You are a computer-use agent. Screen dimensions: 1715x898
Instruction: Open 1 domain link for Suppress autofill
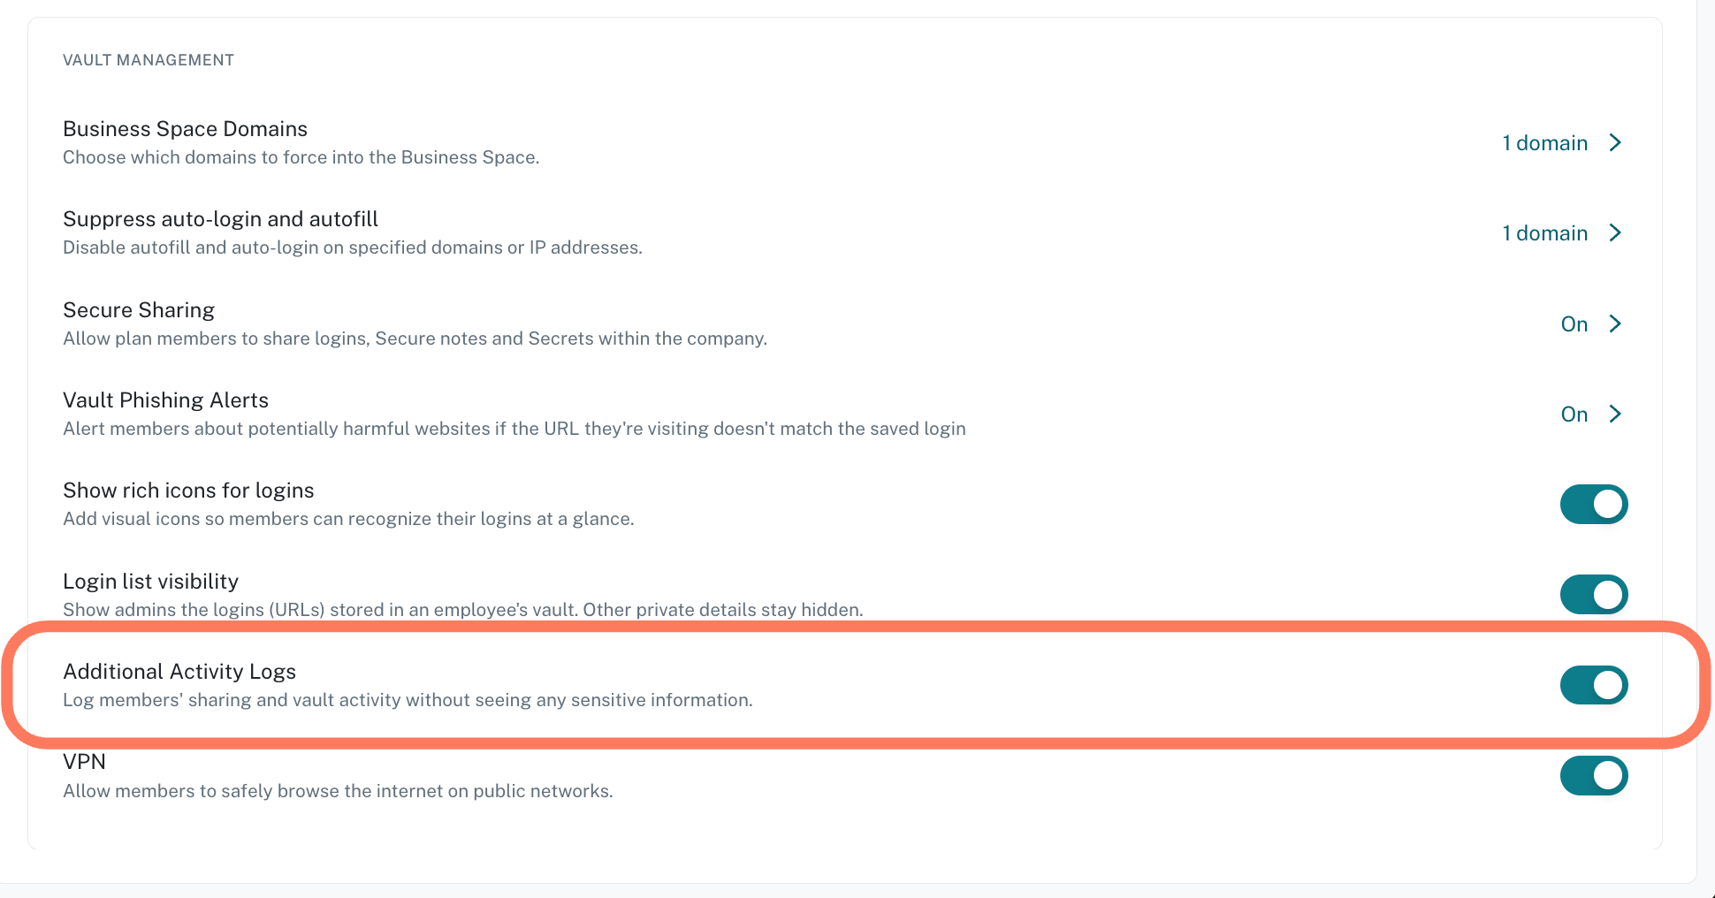(1545, 233)
